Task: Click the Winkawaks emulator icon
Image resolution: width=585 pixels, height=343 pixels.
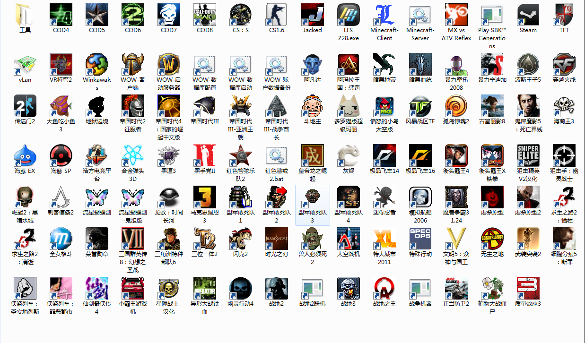Action: click(97, 65)
